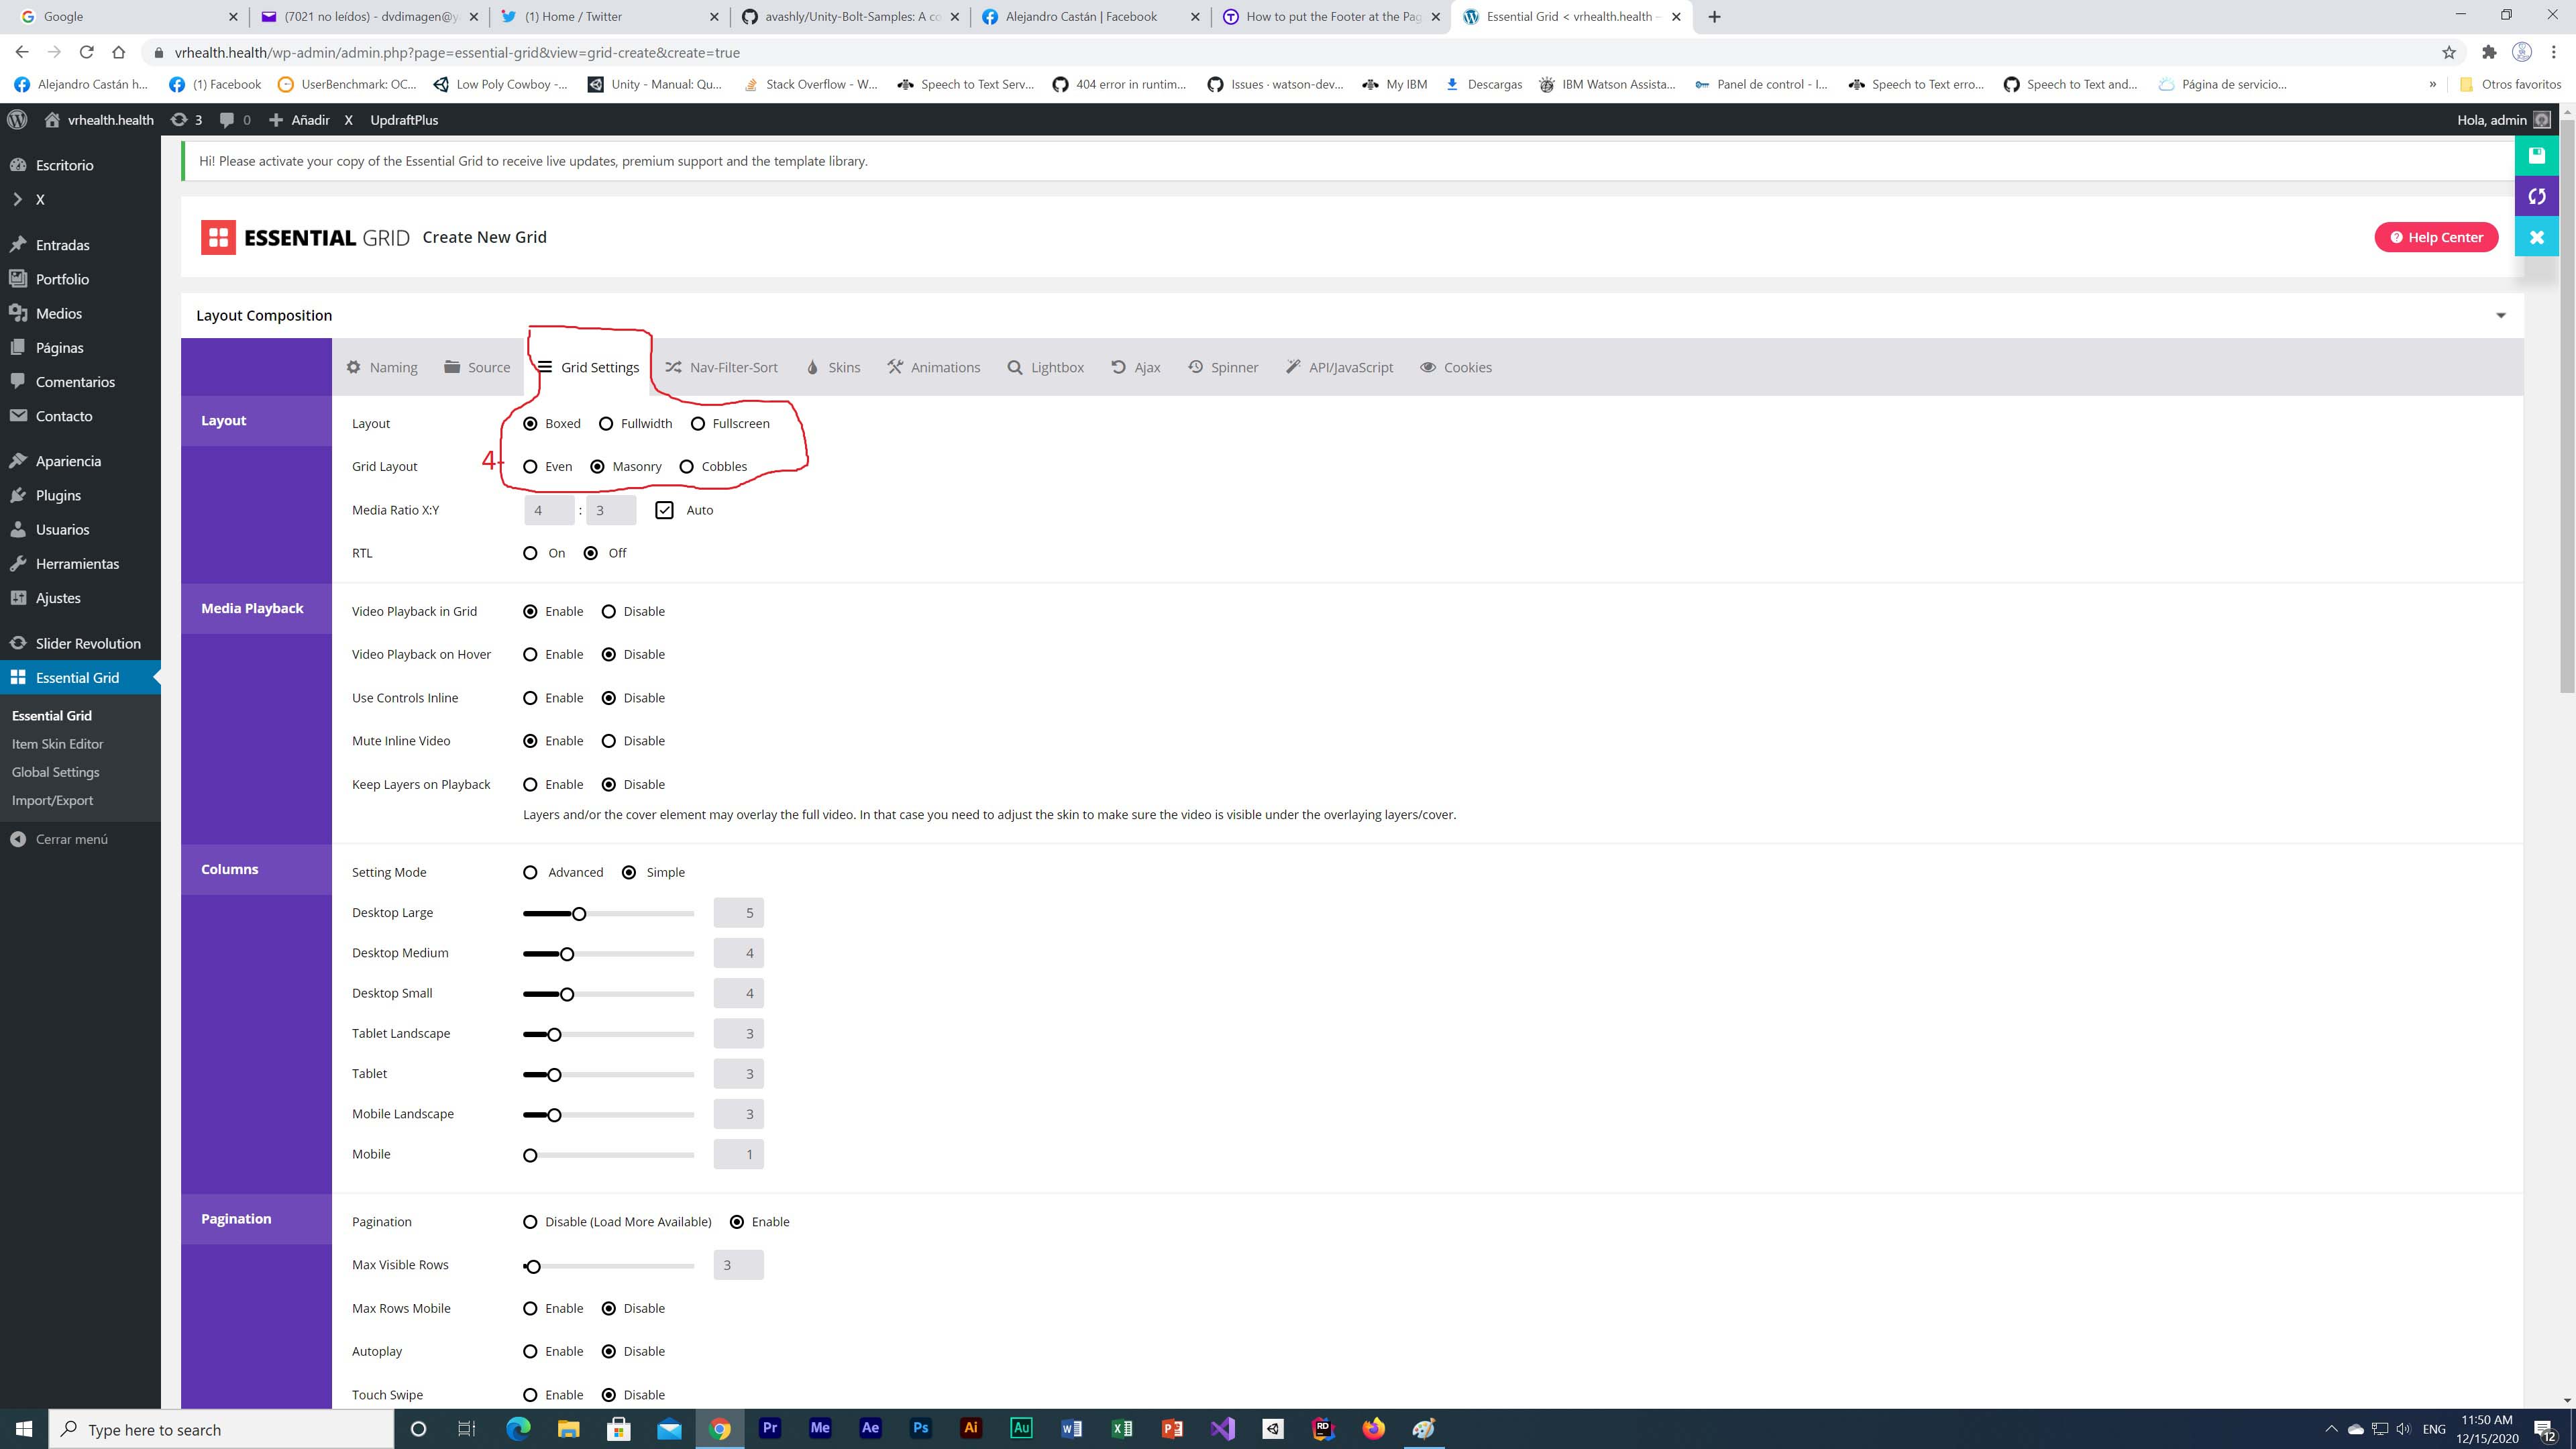Collapse the Layout Composition panel arrow
The image size is (2576, 1449).
[2501, 316]
